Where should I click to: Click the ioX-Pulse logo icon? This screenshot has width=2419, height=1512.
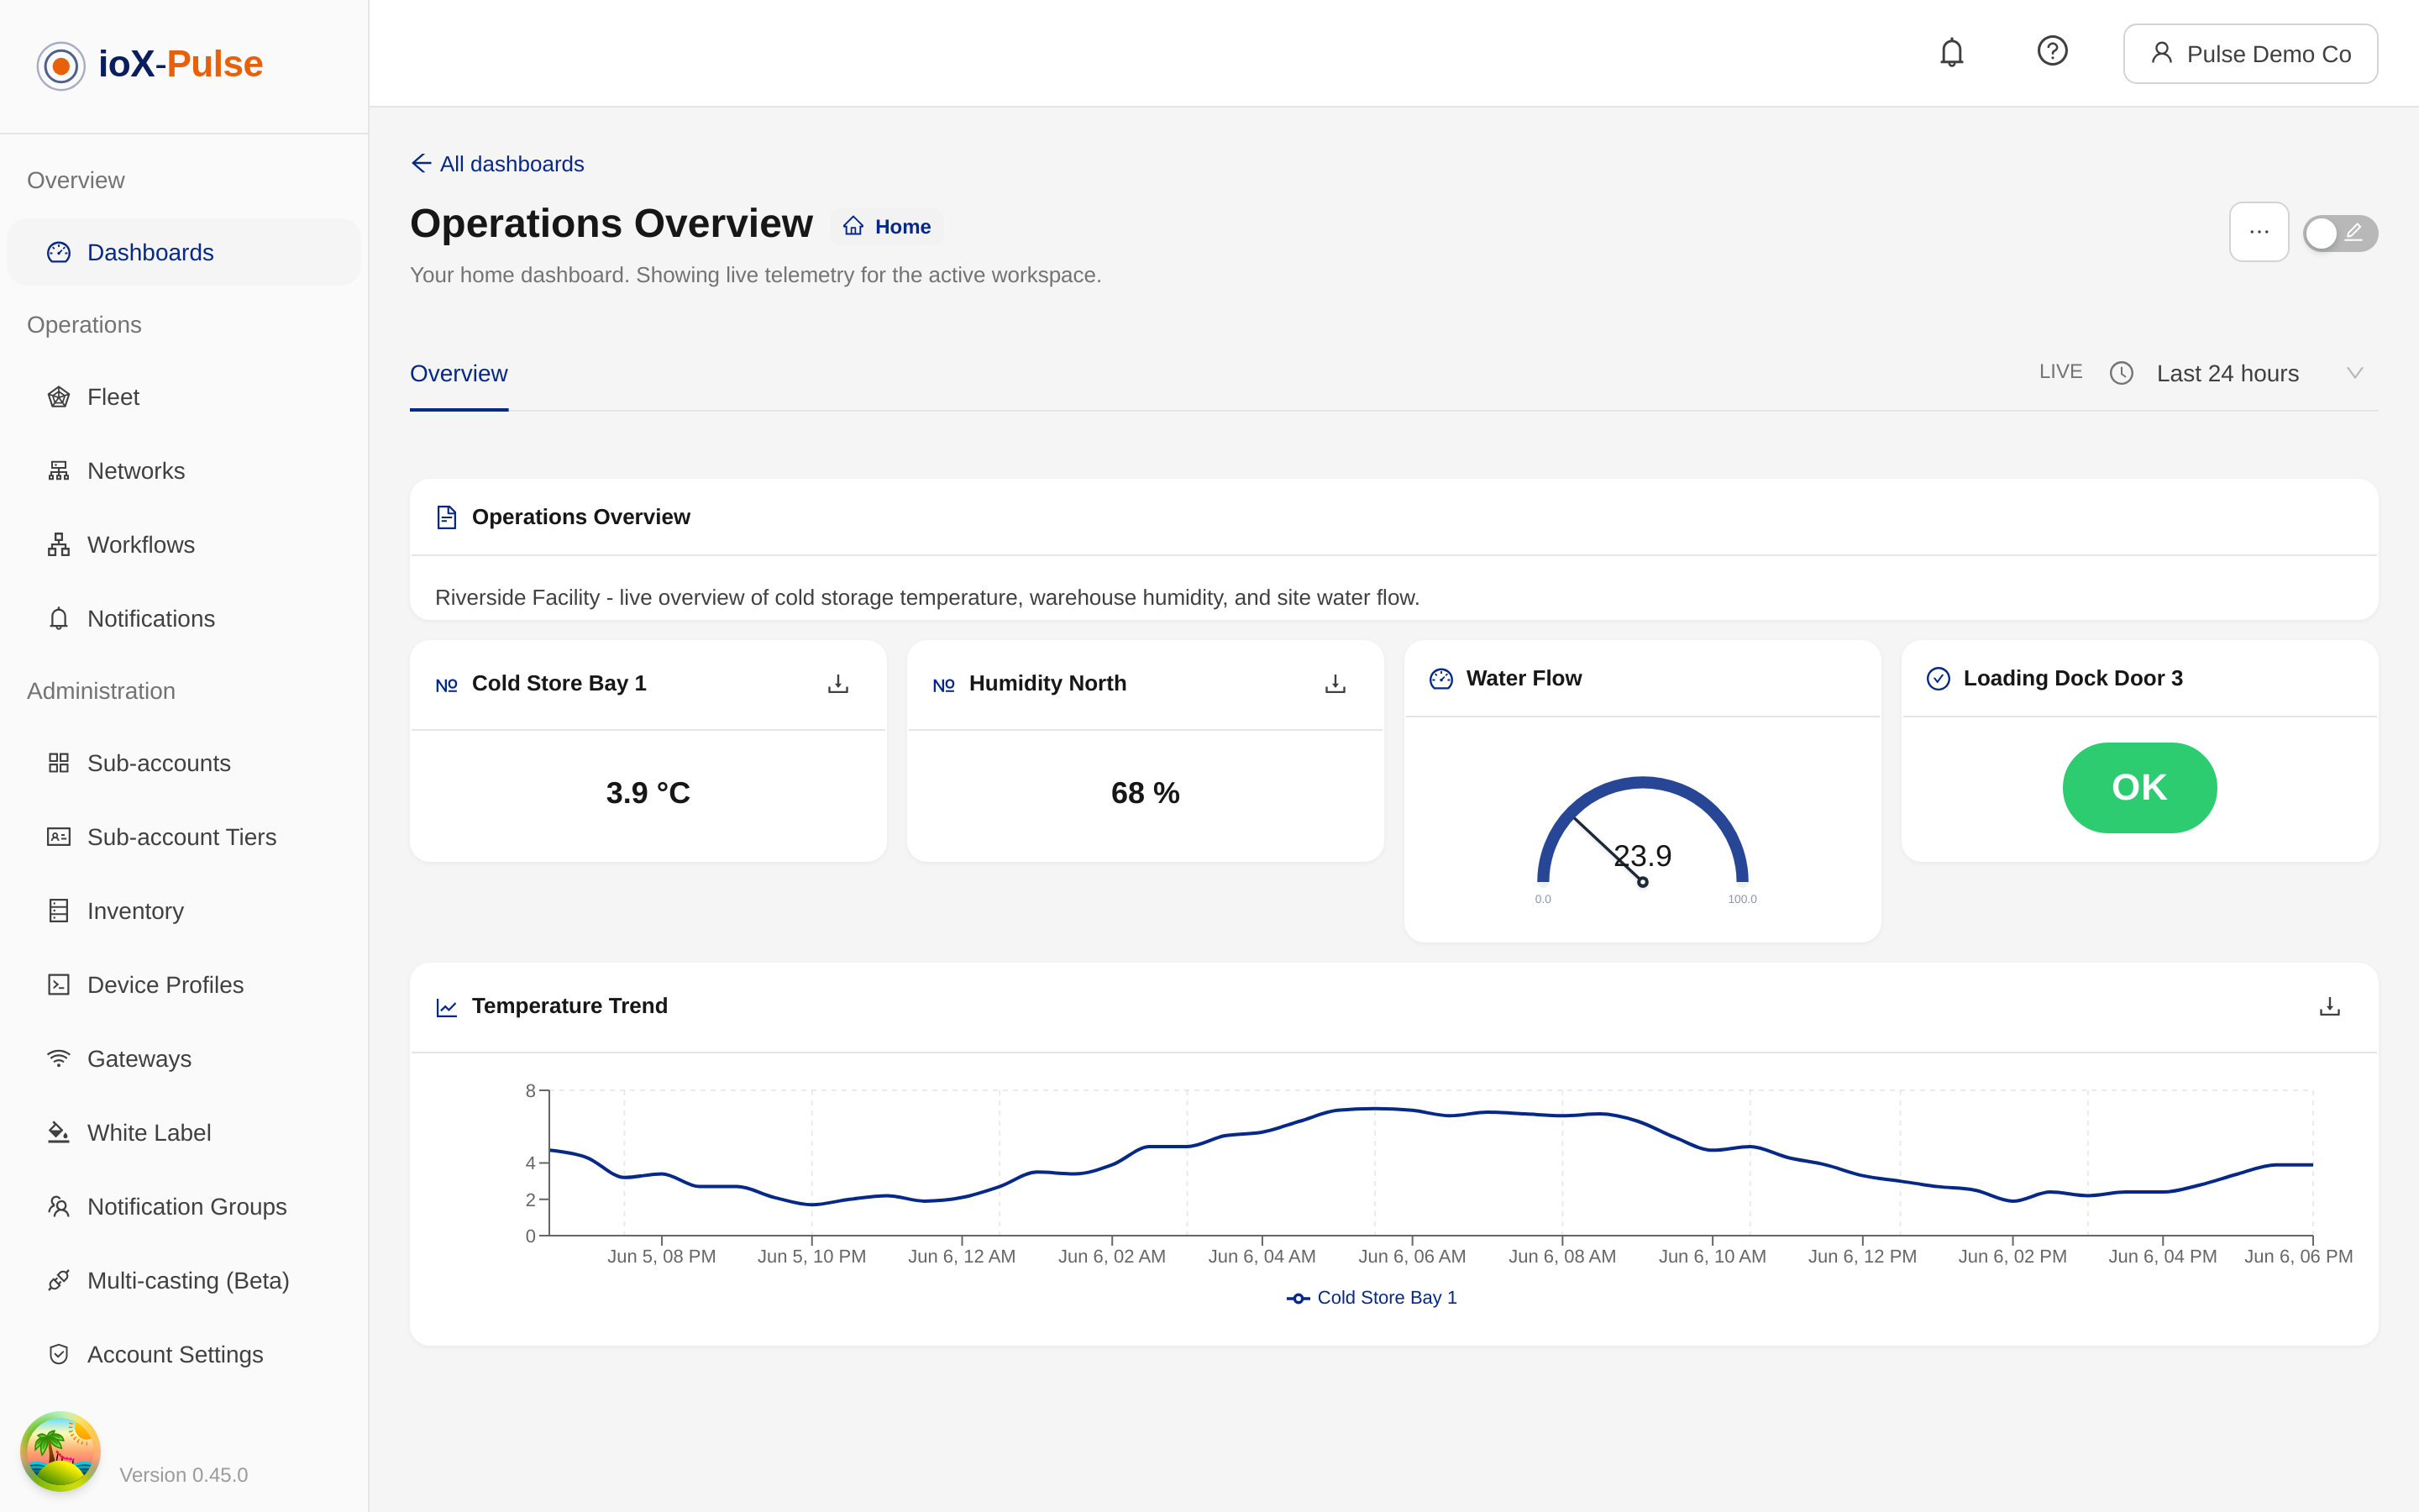[61, 66]
